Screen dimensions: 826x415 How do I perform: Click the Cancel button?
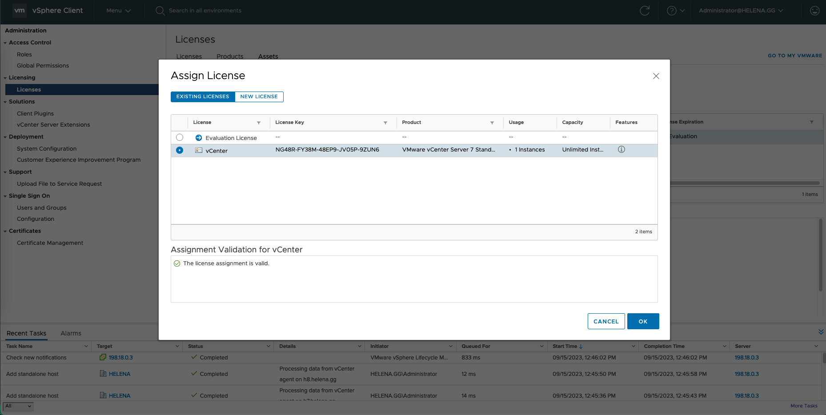(606, 321)
